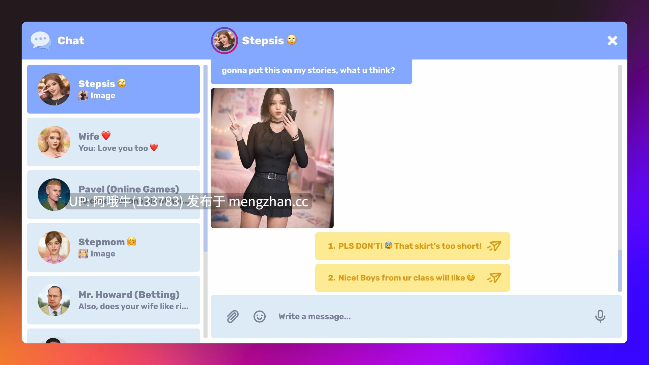
Task: Open the Pavel (Online Games) conversation
Action: 114,195
